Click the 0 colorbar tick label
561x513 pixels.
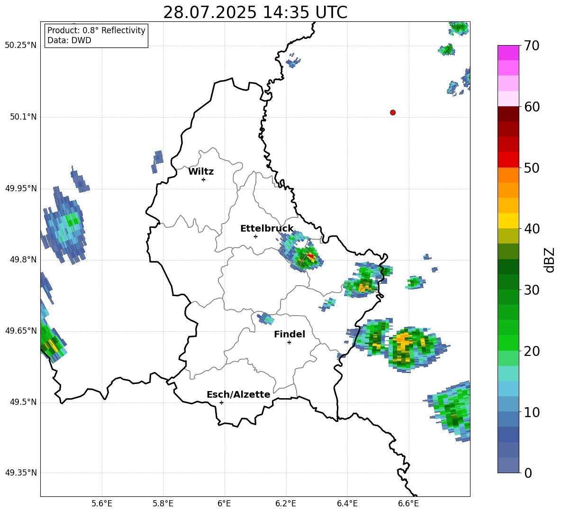coord(528,473)
